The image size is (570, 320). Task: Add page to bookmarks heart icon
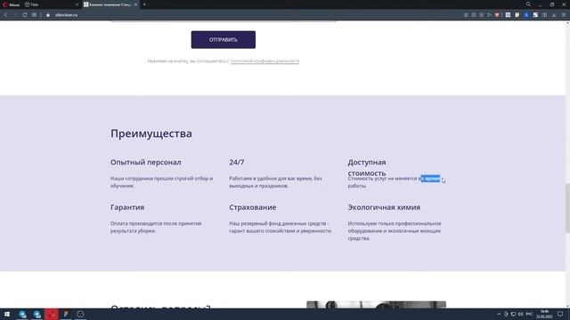tap(497, 15)
